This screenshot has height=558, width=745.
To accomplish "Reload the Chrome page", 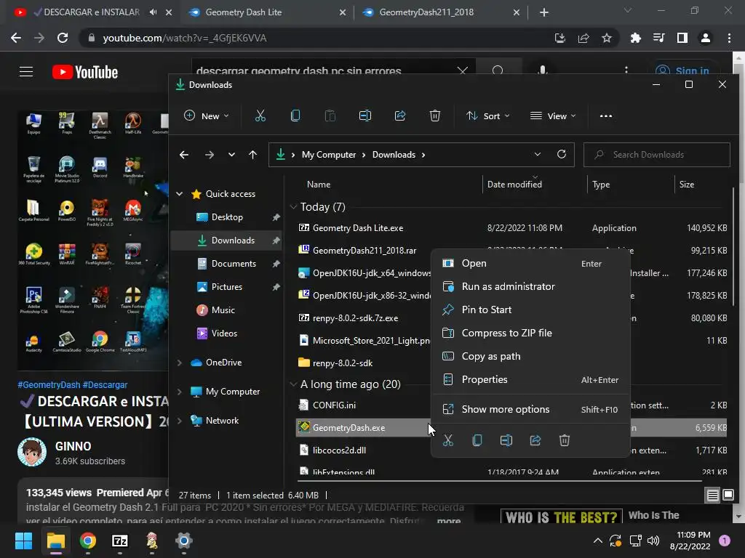I will [x=63, y=38].
